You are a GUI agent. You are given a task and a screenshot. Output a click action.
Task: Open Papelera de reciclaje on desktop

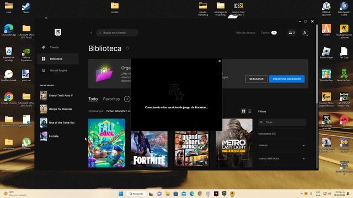9,54
